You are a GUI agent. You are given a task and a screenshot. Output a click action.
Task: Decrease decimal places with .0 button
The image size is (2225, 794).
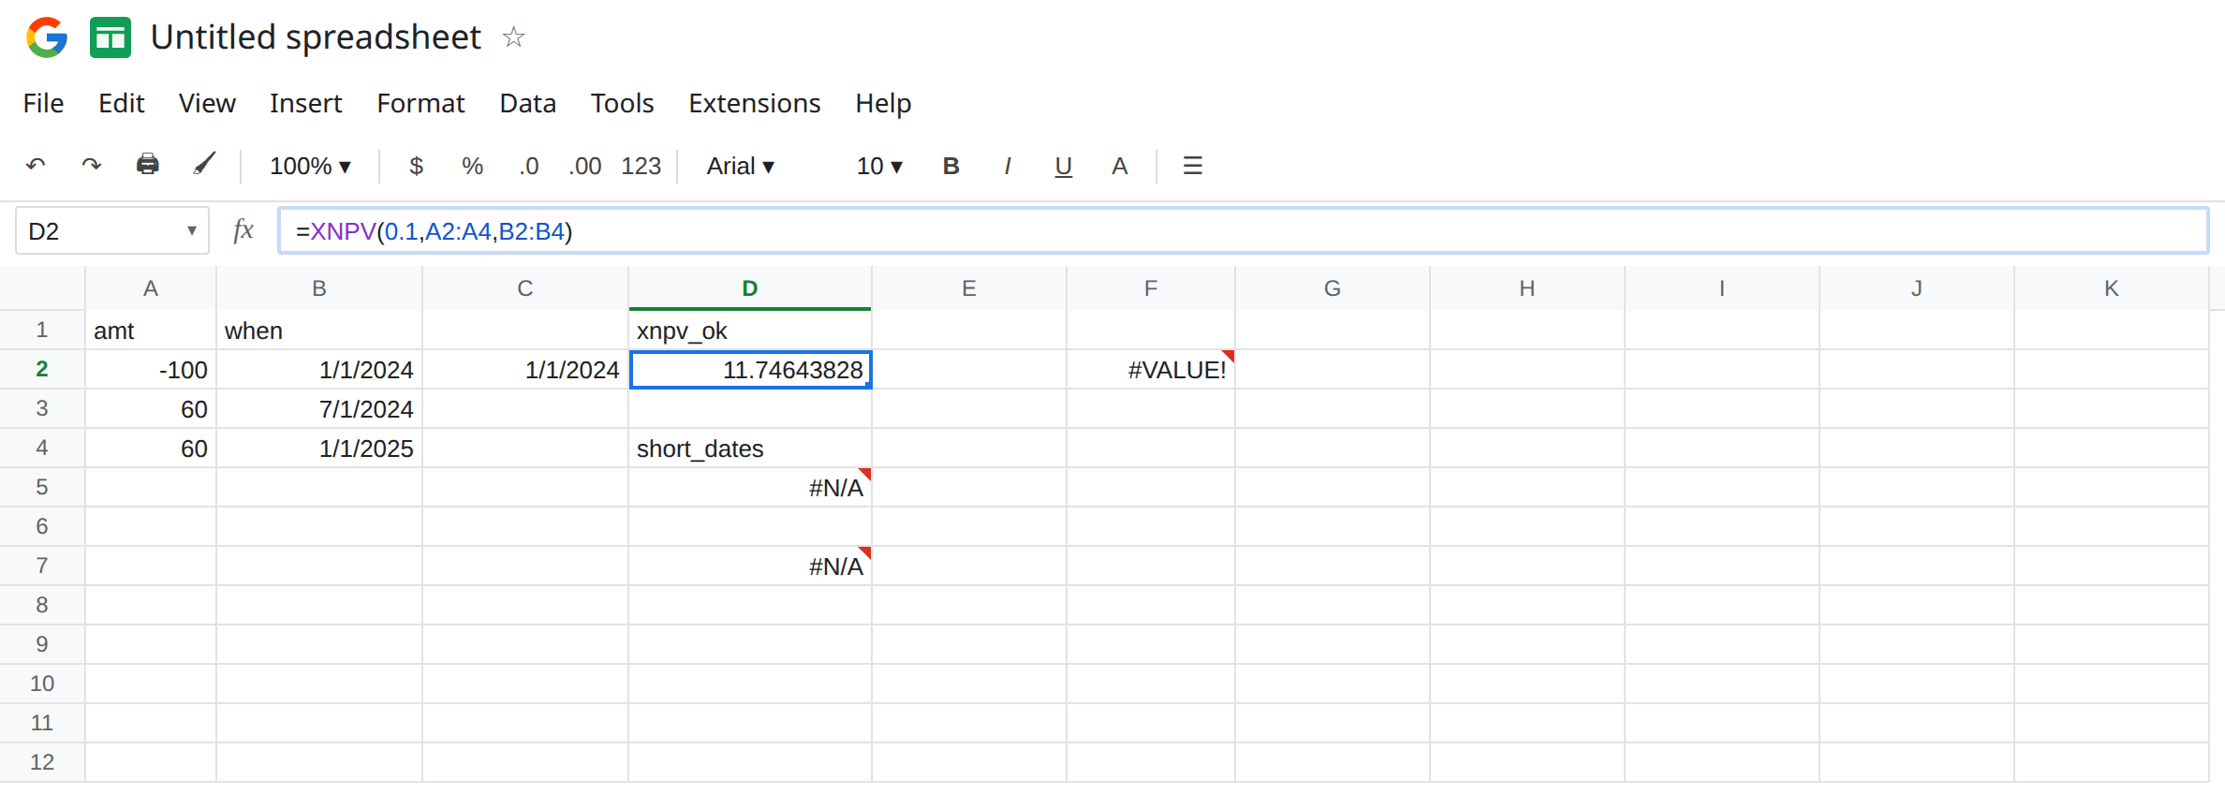click(x=529, y=166)
